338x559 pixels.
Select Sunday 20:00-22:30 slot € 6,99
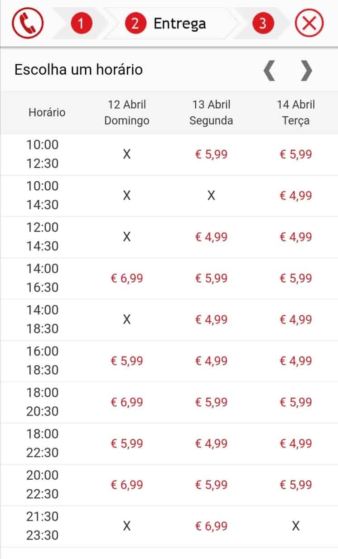pos(127,485)
